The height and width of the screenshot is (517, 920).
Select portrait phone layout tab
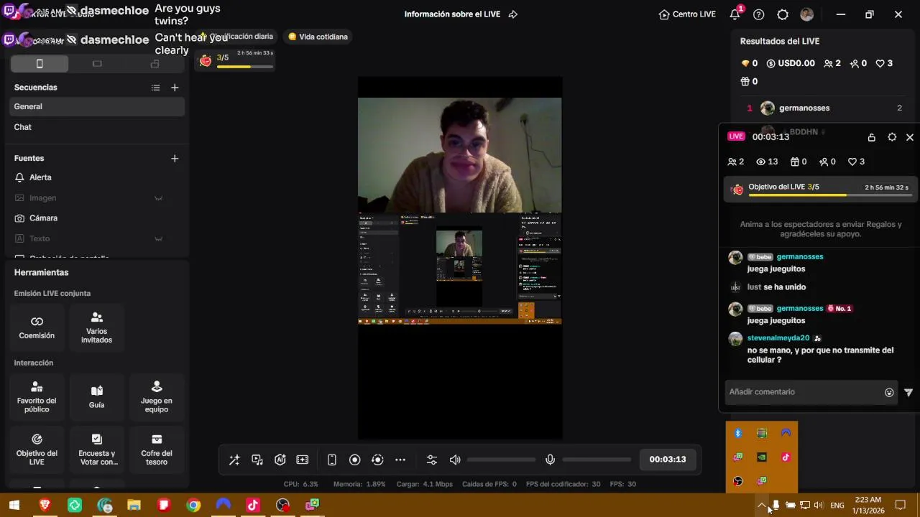pyautogui.click(x=40, y=64)
